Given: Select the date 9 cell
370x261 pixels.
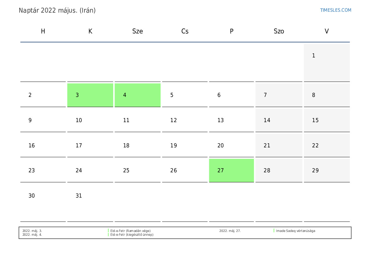Looking at the screenshot, I should pyautogui.click(x=43, y=120).
